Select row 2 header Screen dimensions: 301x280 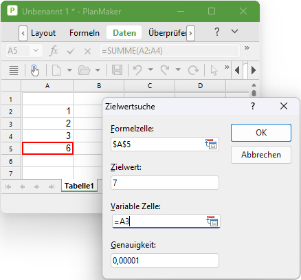pos(11,111)
